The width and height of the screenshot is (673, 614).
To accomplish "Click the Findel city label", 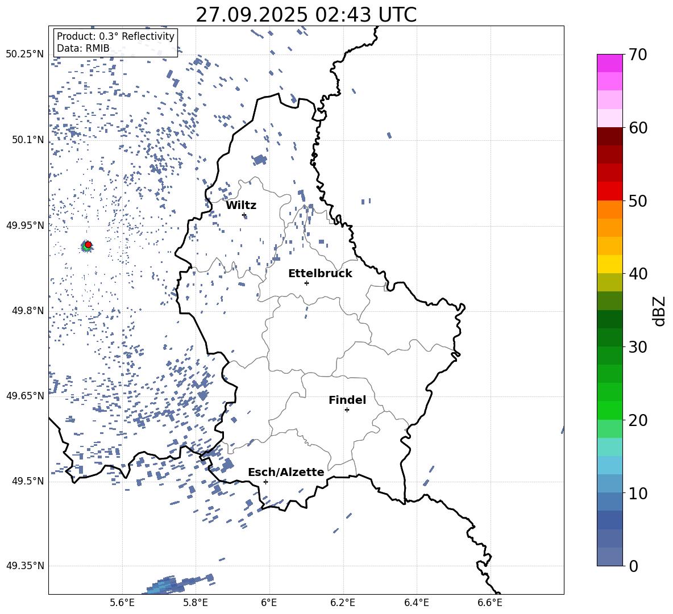I will point(347,400).
